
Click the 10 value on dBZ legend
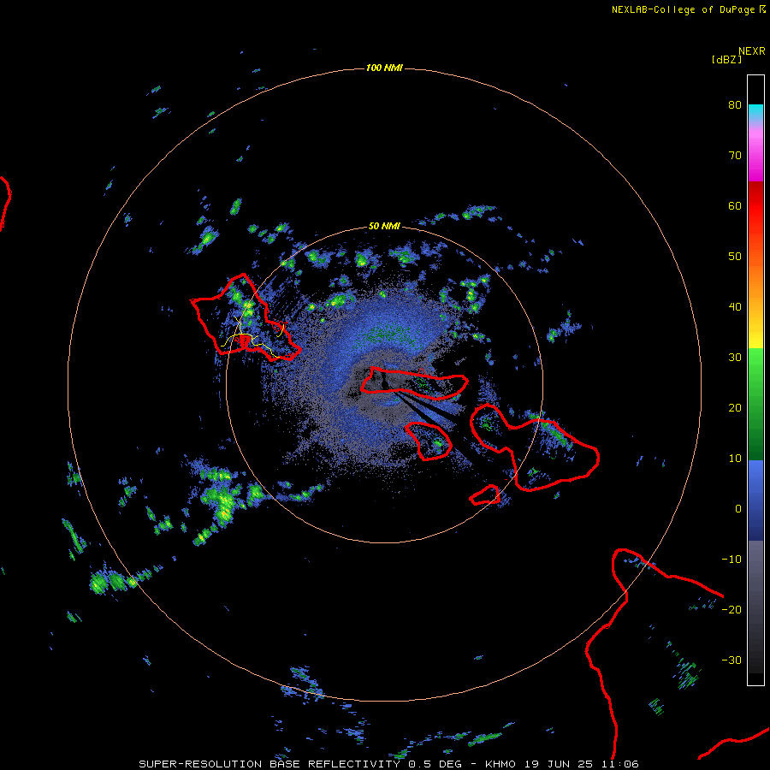[x=735, y=459]
